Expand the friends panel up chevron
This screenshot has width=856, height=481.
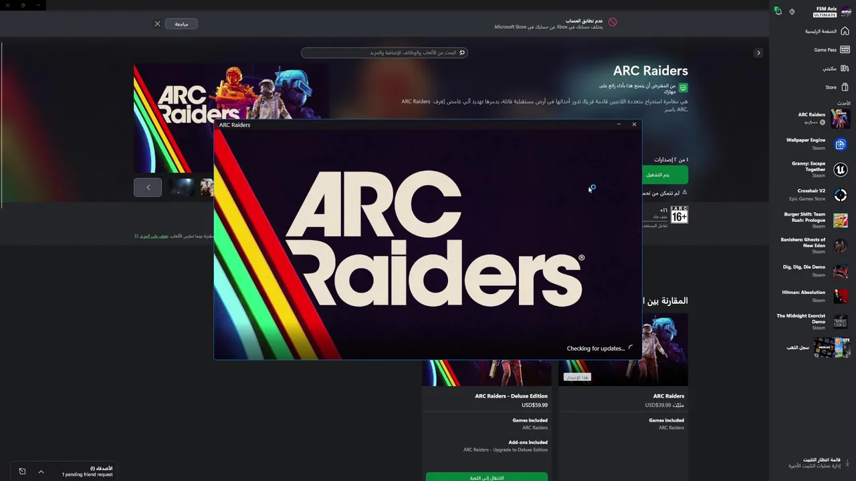tap(41, 472)
